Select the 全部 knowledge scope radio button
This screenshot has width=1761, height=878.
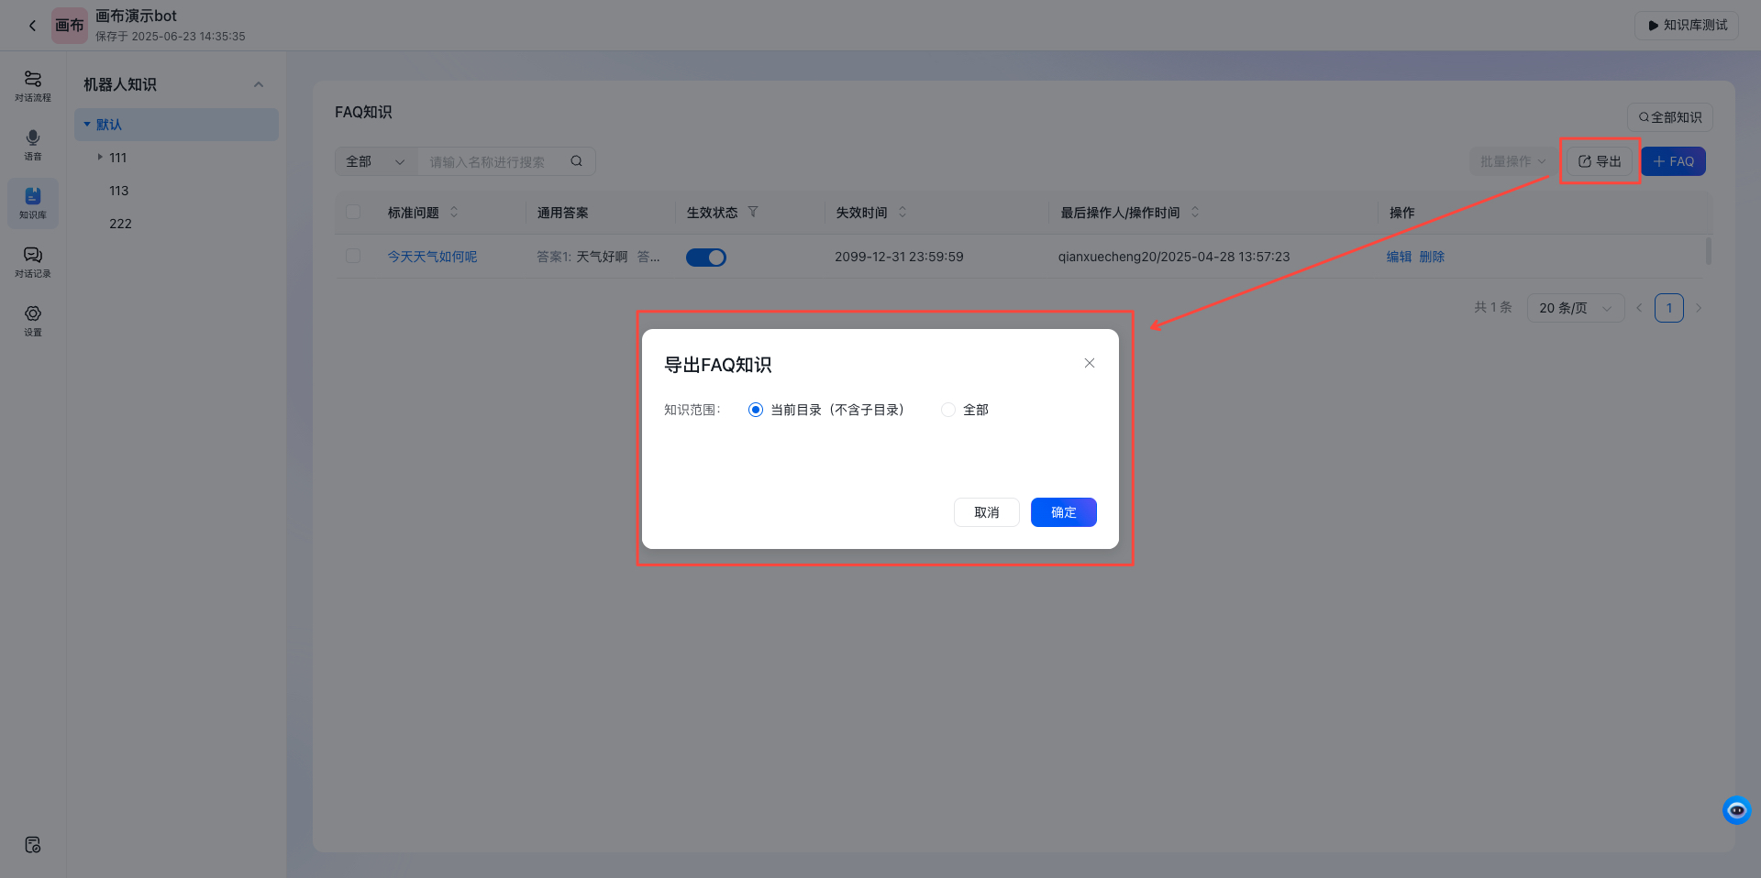point(947,410)
